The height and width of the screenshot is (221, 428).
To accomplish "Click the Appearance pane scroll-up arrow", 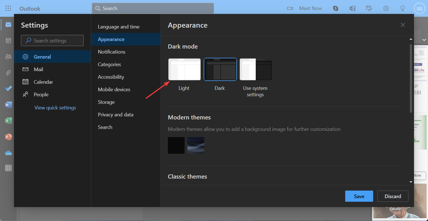I will (x=411, y=39).
